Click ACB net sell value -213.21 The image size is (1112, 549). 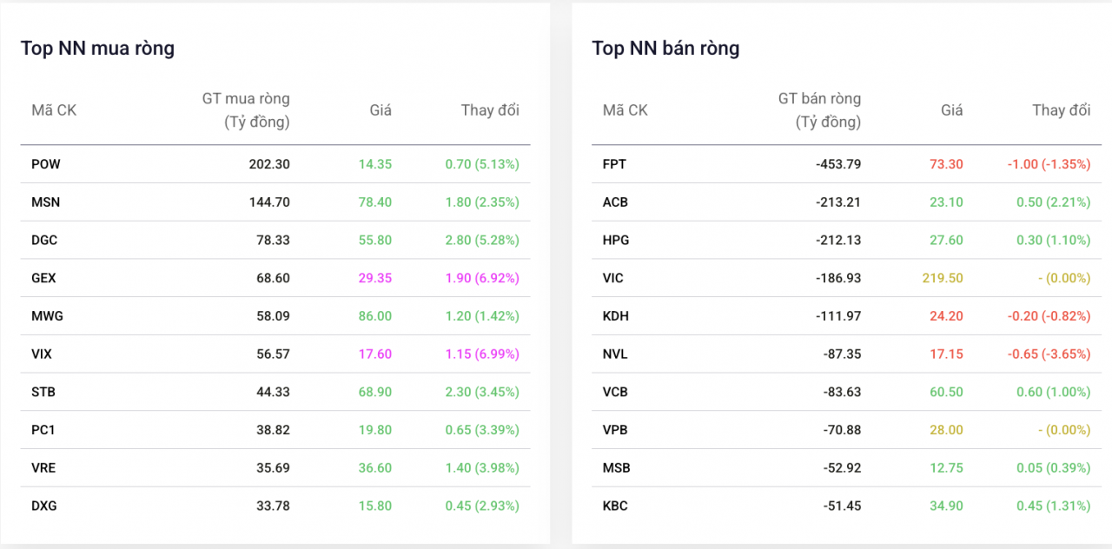point(838,202)
